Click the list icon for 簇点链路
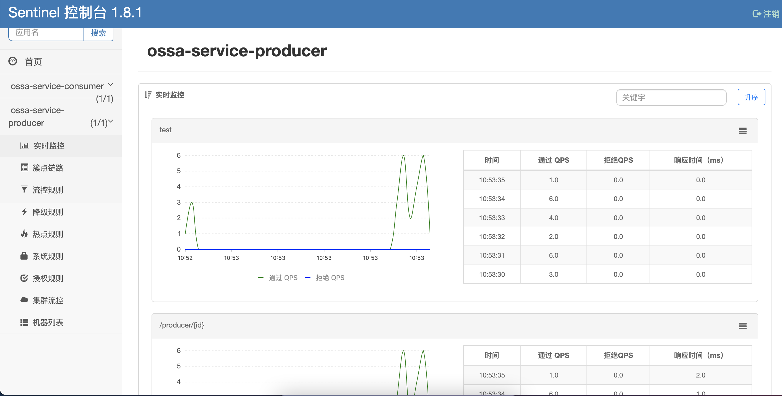 tap(25, 168)
